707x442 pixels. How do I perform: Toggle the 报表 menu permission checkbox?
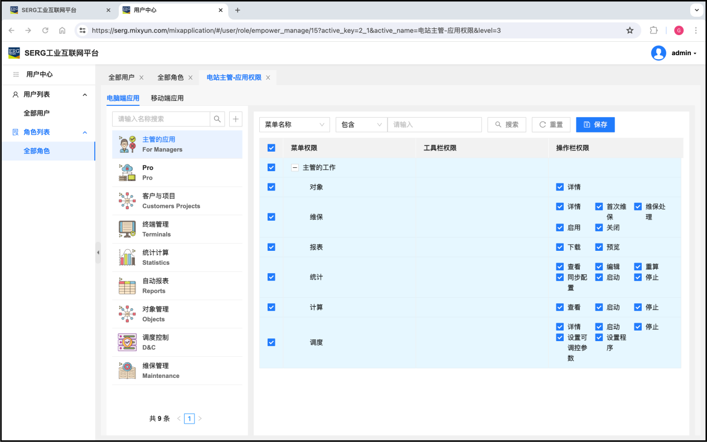point(272,247)
